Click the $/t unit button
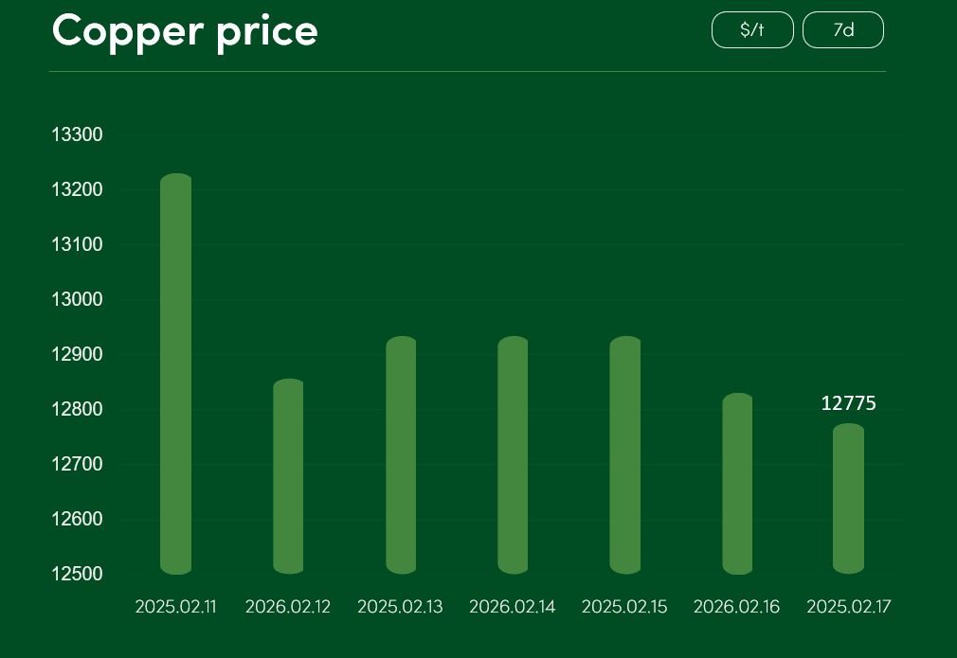 (752, 30)
